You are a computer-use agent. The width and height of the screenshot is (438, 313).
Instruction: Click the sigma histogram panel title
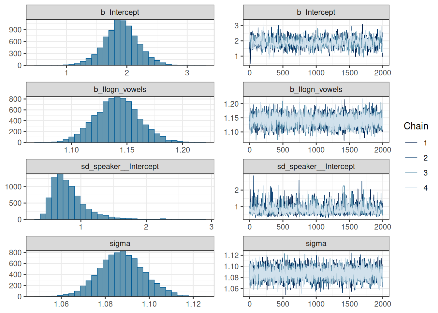pos(120,244)
